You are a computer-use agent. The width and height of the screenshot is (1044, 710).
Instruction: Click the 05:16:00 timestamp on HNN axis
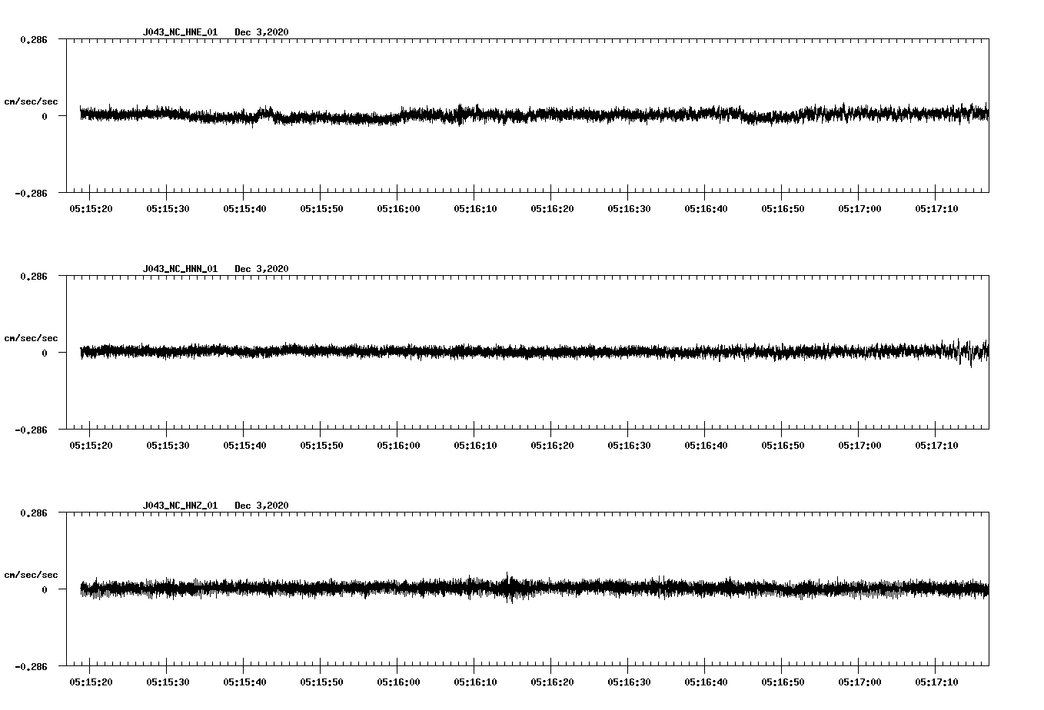pyautogui.click(x=397, y=444)
